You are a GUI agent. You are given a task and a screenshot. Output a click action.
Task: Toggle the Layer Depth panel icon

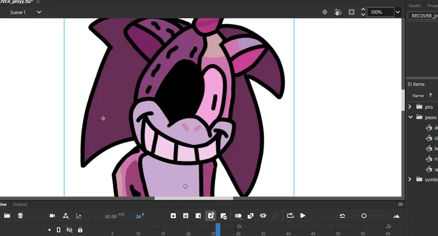point(79,216)
